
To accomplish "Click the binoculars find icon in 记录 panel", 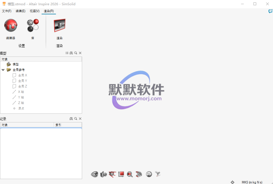I will (x=71, y=119).
